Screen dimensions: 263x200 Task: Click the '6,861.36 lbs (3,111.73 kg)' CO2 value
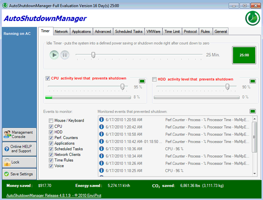[x=202, y=186]
